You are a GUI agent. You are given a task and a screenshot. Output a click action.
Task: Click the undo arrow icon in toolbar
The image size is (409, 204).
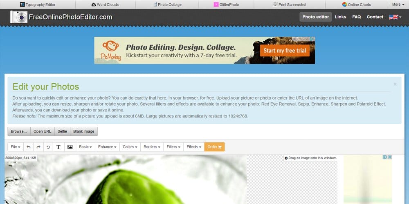tap(29, 147)
